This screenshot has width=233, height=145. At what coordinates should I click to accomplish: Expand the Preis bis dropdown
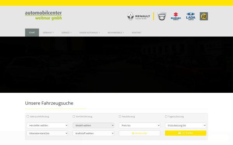[139, 125]
